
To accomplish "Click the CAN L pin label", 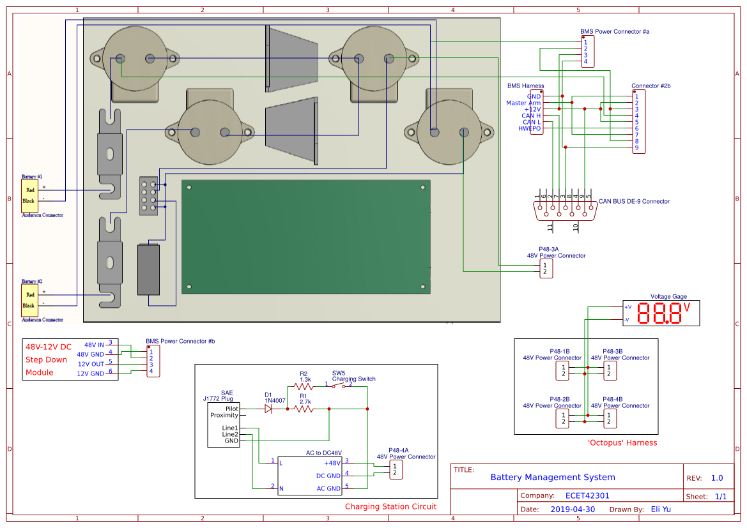I will click(x=532, y=122).
